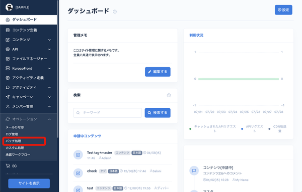Image resolution: width=302 pixels, height=192 pixels.
Task: Click the edit icon for check entry
Action: pos(78,173)
